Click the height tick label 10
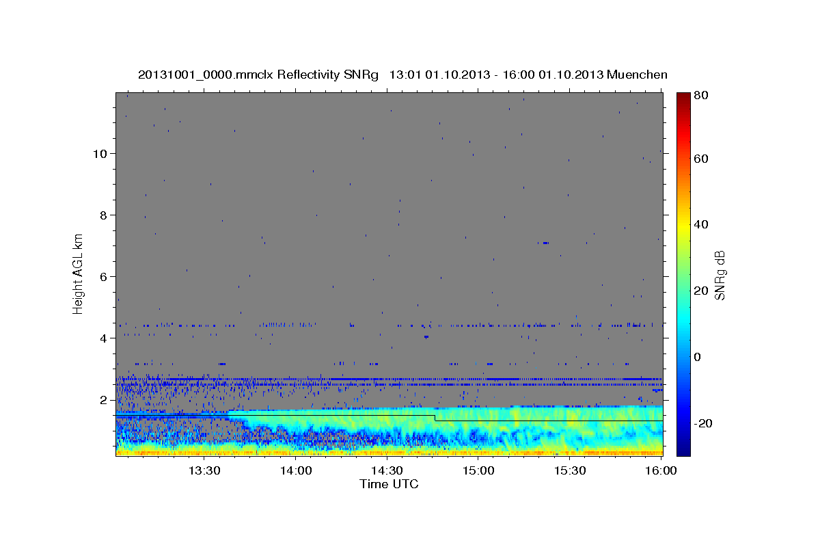820x547 pixels. click(101, 153)
